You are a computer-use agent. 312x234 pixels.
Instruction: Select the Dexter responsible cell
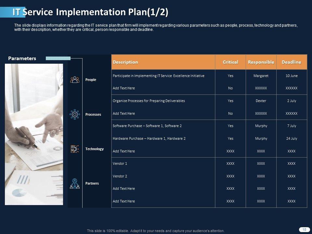tap(261, 101)
